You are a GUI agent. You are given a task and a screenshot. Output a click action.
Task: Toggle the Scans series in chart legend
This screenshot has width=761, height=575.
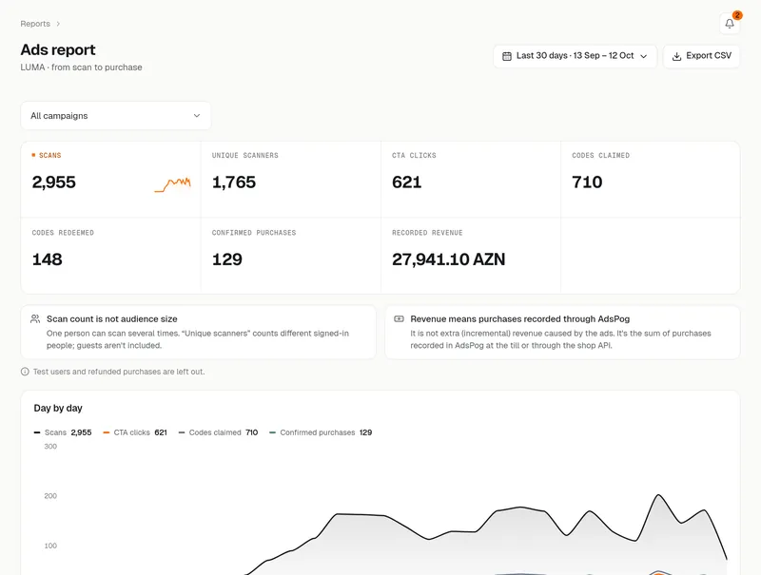click(x=63, y=432)
